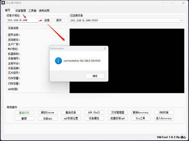This screenshot has width=189, height=141.
Task: Click the 解锁System button
Action: (x=48, y=112)
